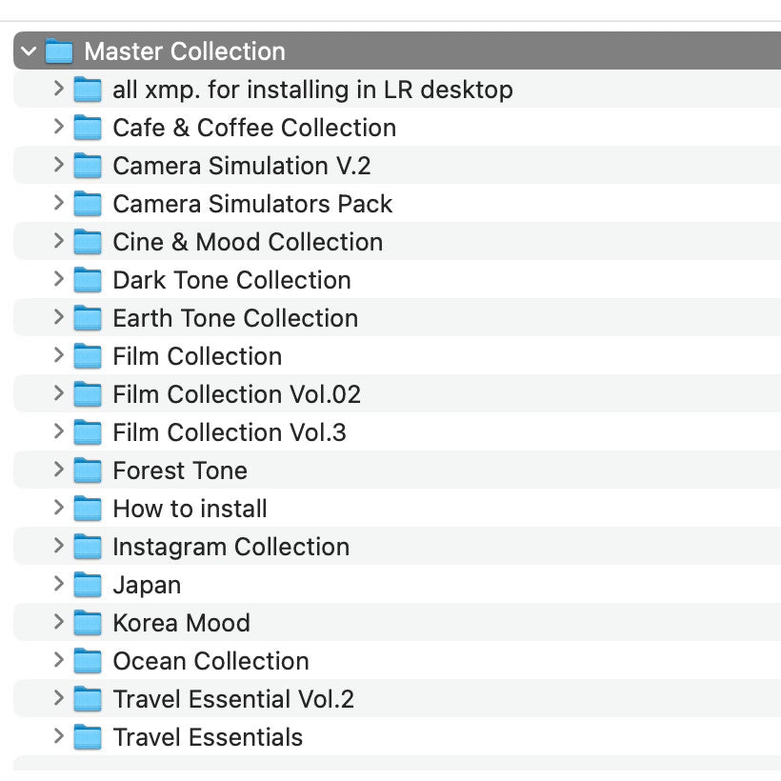Expand the Film Collection folder chevron
The height and width of the screenshot is (781, 781).
click(x=59, y=355)
